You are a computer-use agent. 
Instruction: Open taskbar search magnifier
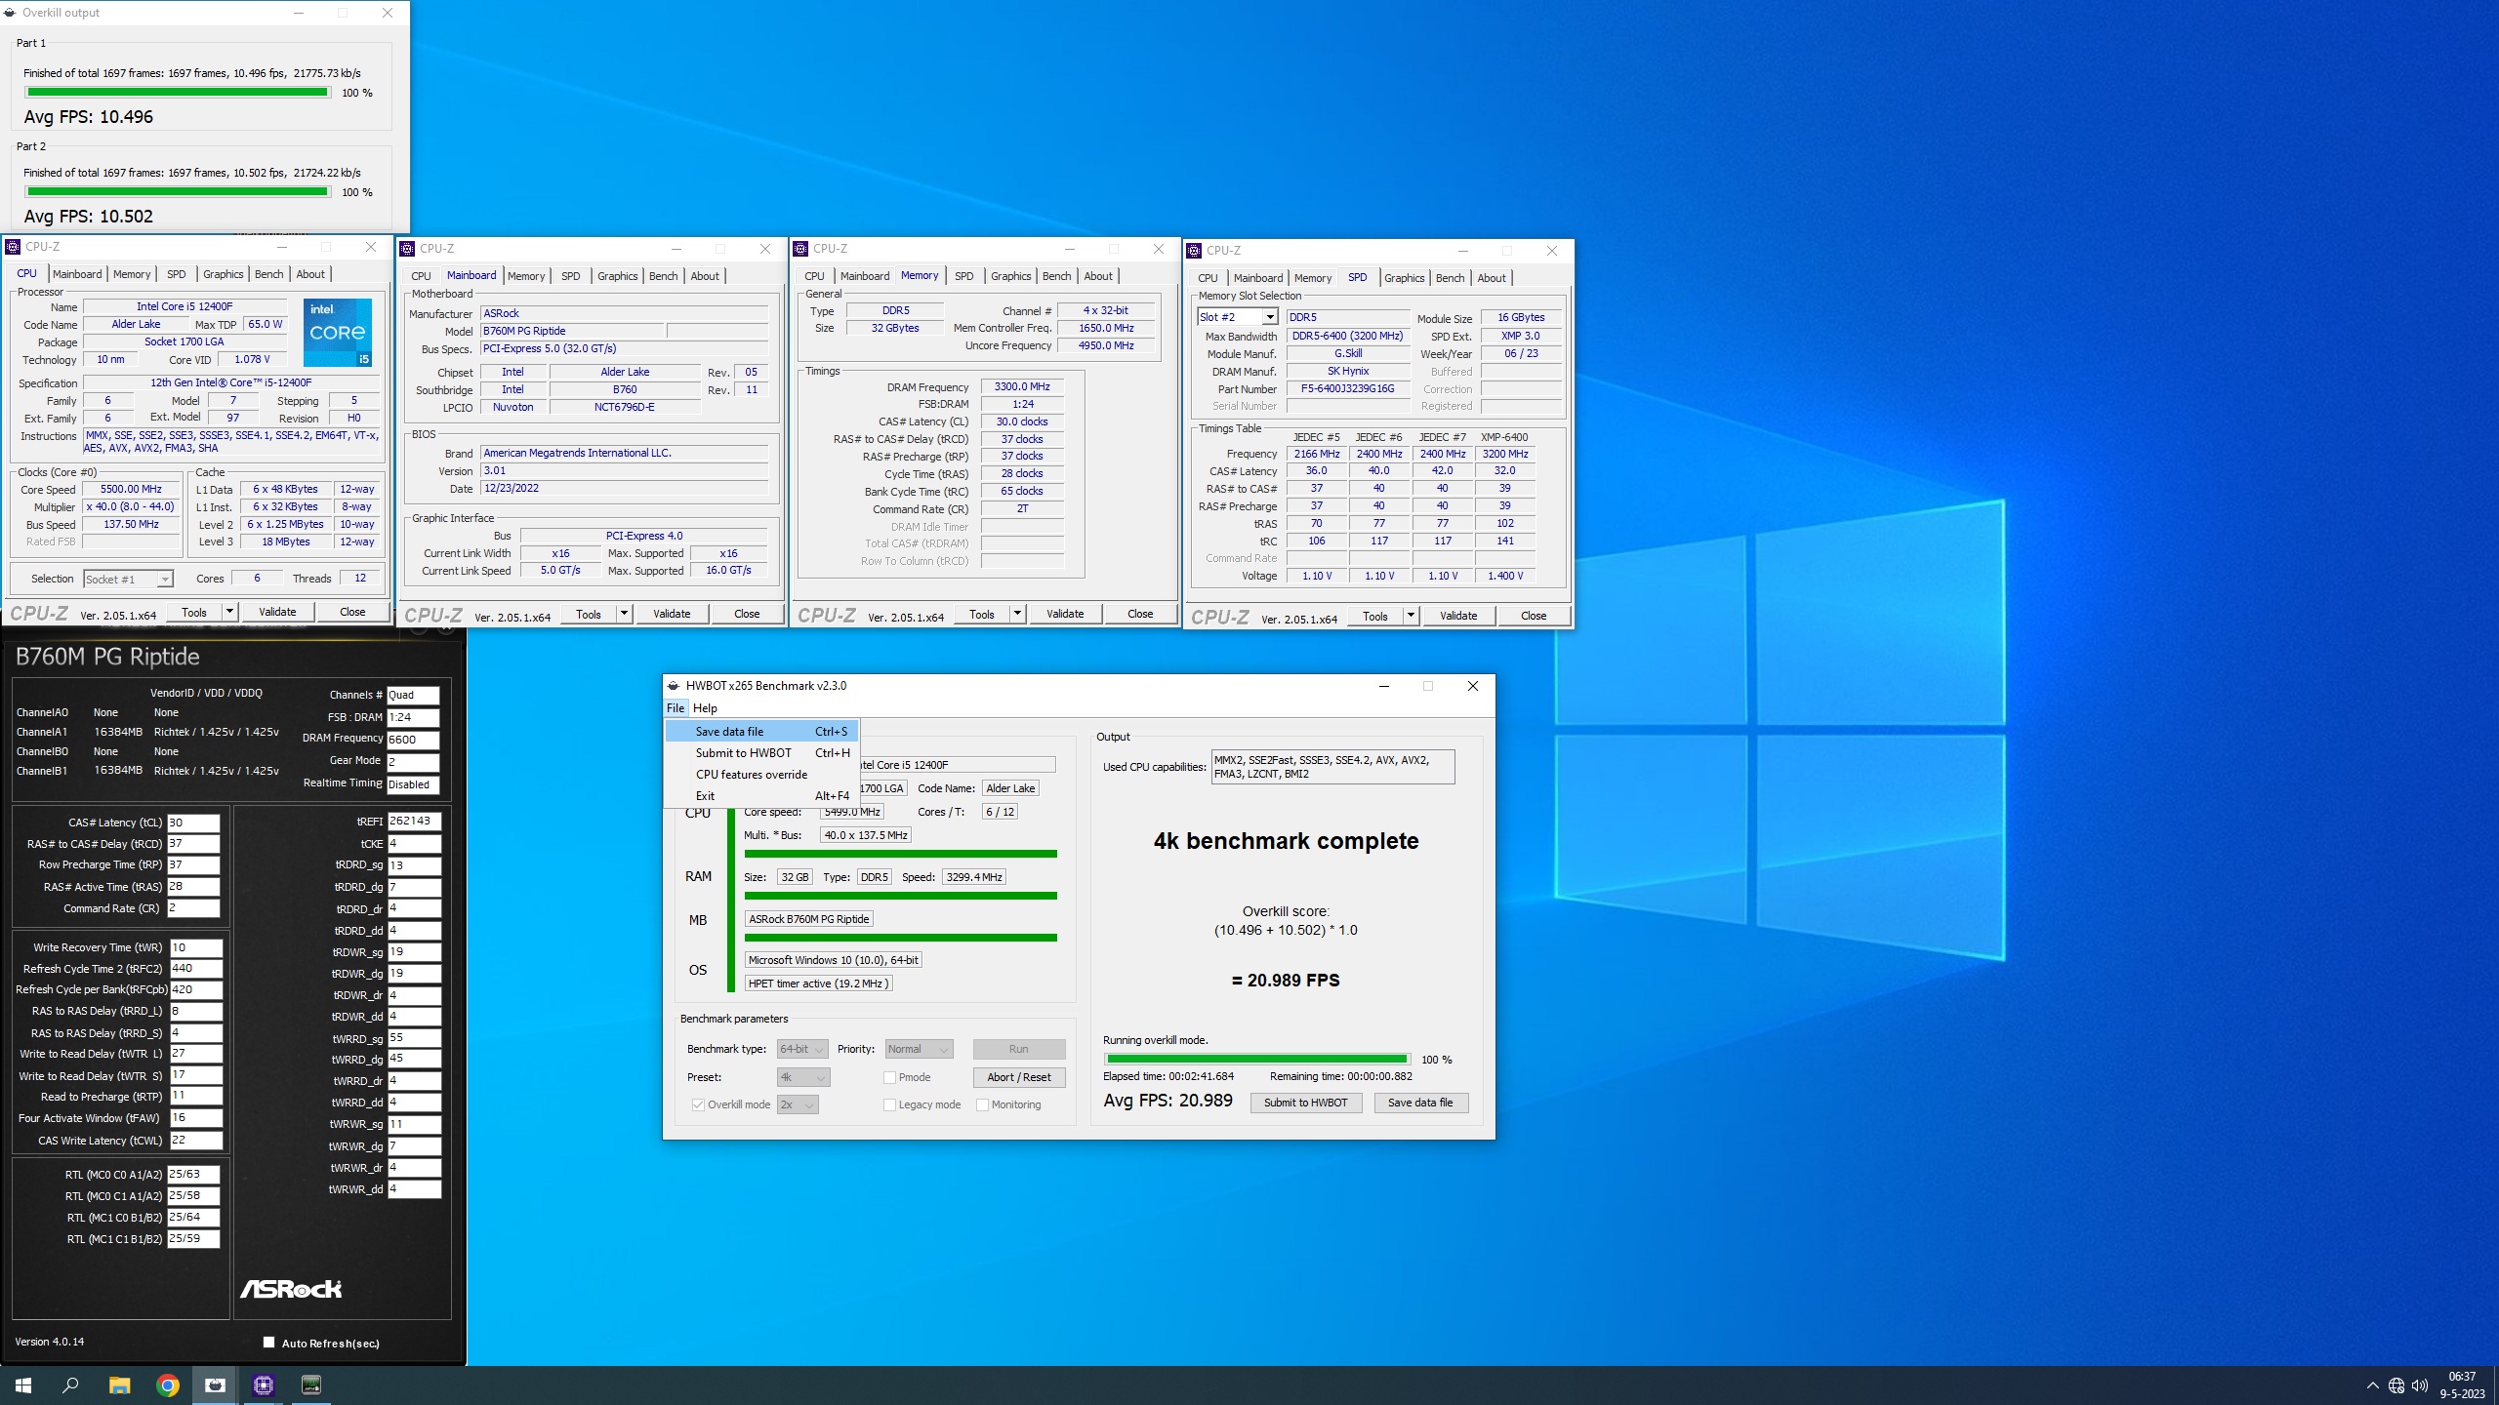tap(70, 1385)
